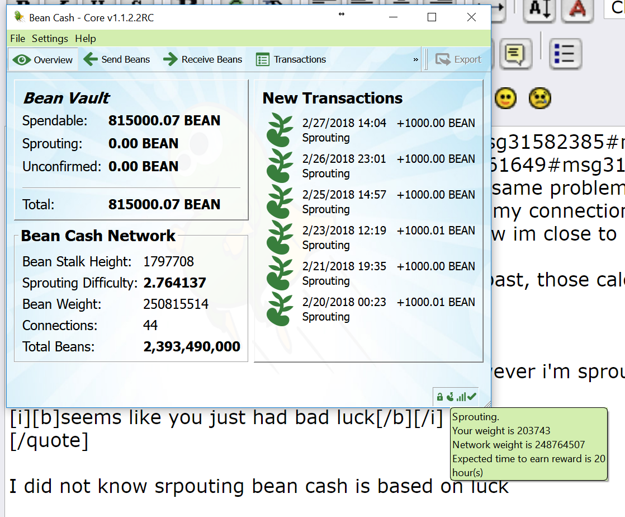Click Unconfirmed balance 0.00 BEAN
Screen dimensions: 625x517
pos(143,166)
